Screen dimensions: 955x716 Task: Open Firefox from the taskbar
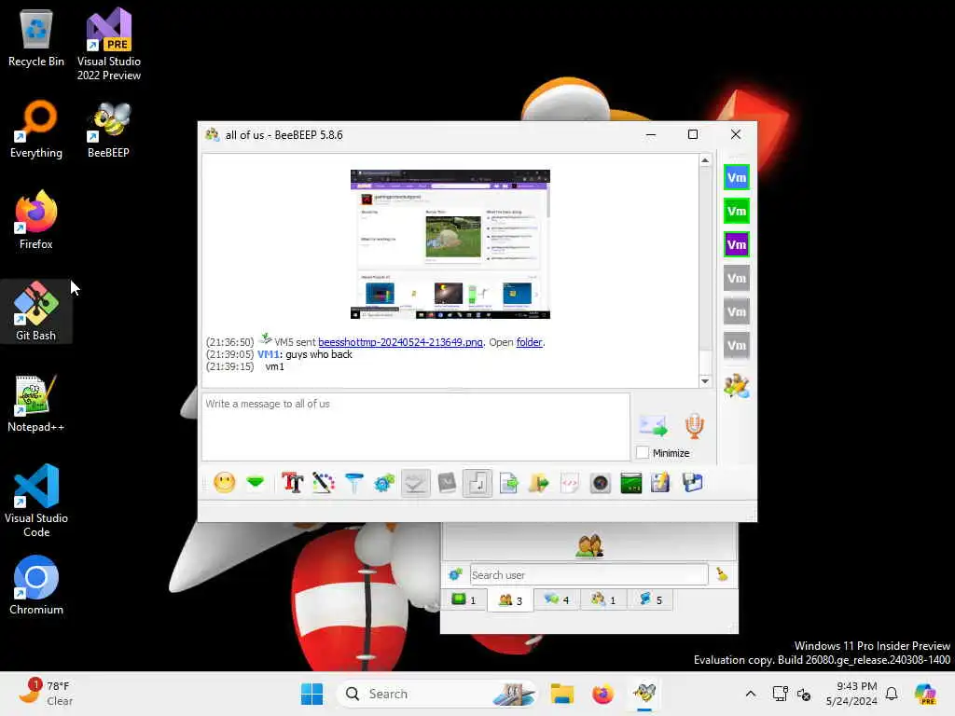pos(602,694)
